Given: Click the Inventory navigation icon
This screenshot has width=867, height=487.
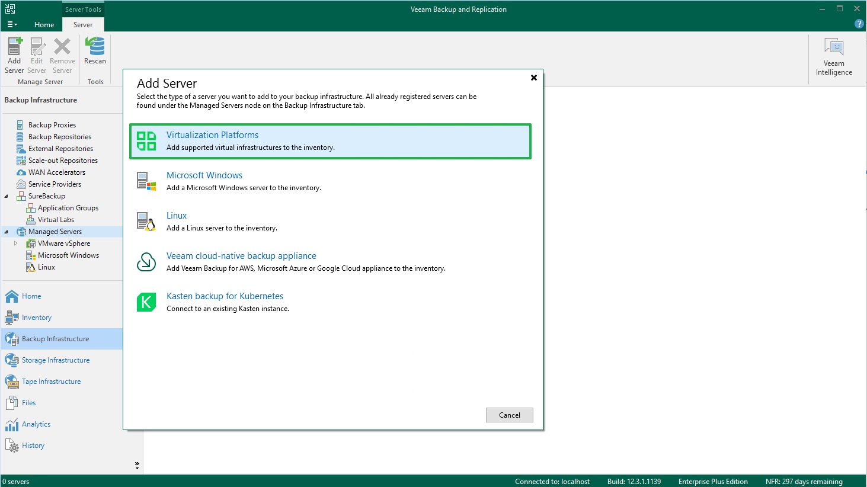Looking at the screenshot, I should 12,318.
